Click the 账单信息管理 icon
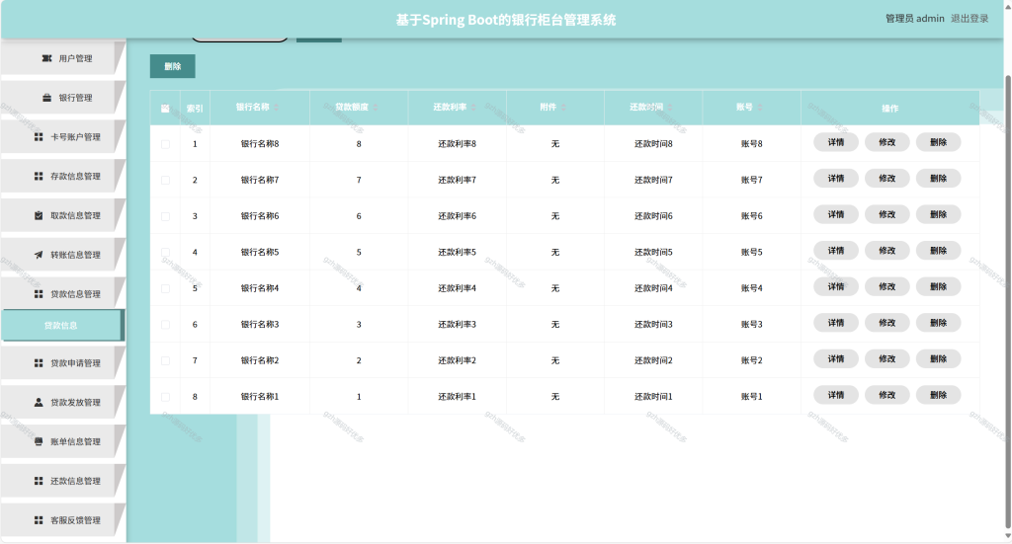 (x=39, y=442)
